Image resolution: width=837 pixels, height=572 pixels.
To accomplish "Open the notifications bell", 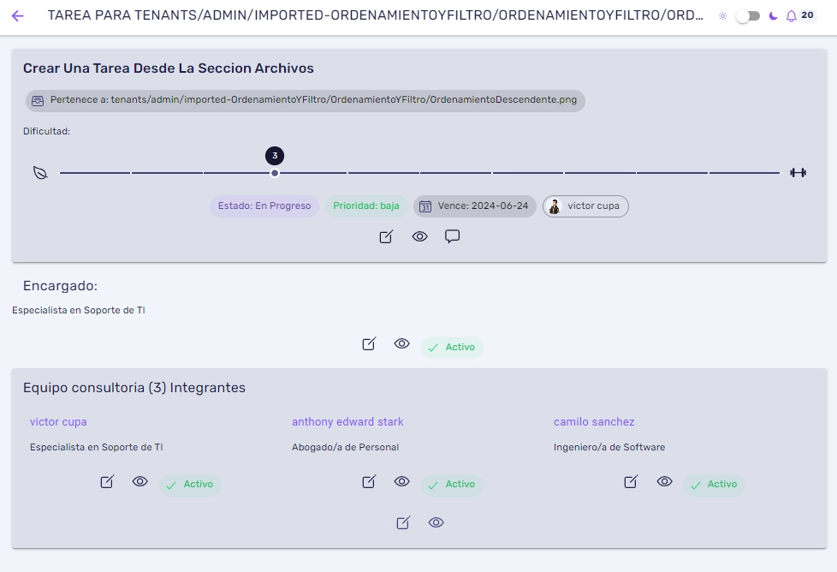I will click(x=791, y=16).
